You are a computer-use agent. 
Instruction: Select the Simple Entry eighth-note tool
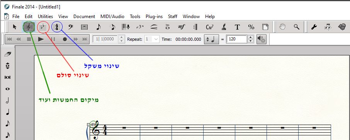coord(99,27)
